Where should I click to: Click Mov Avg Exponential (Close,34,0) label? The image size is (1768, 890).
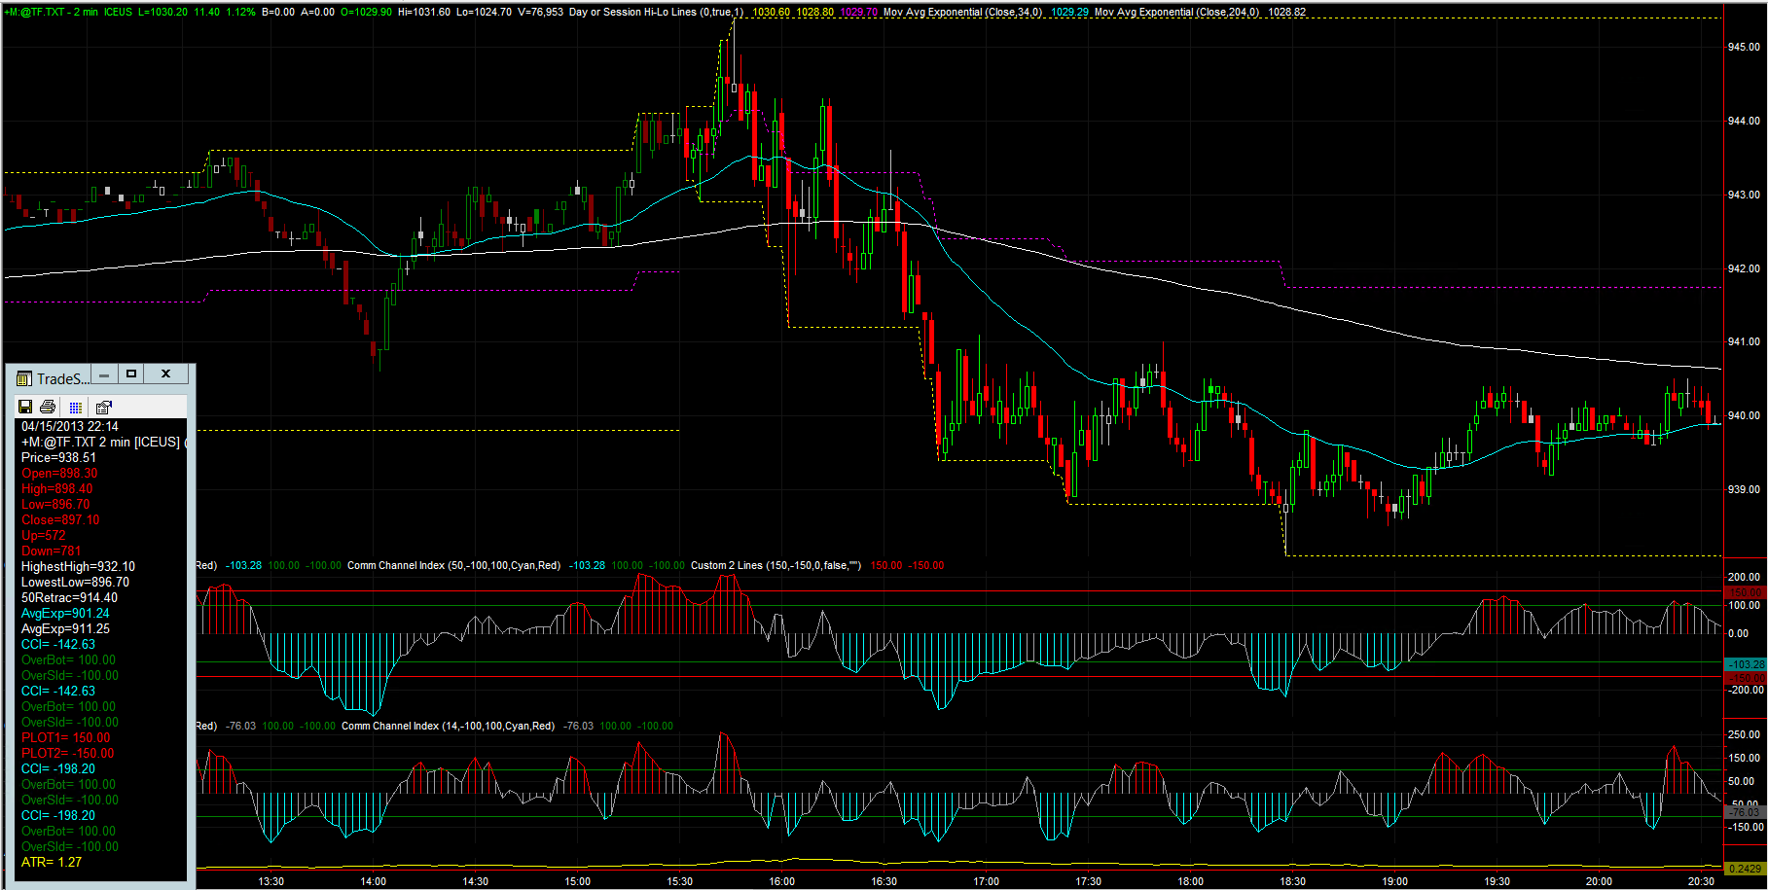961,12
